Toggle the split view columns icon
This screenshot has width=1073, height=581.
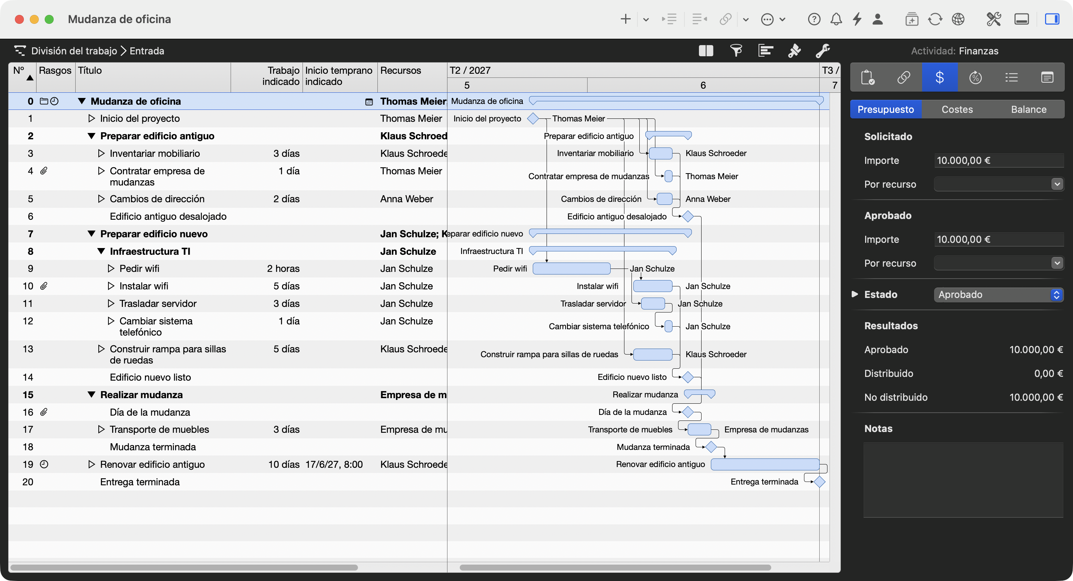click(x=706, y=51)
